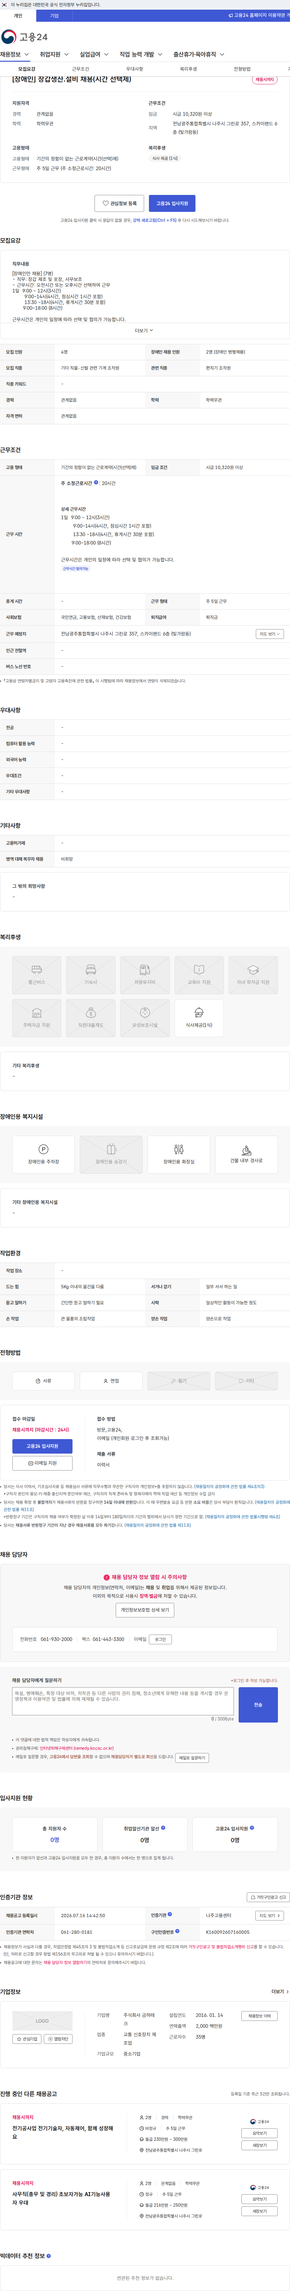Open 개인정보보호법 상세 보기

tap(145, 1610)
